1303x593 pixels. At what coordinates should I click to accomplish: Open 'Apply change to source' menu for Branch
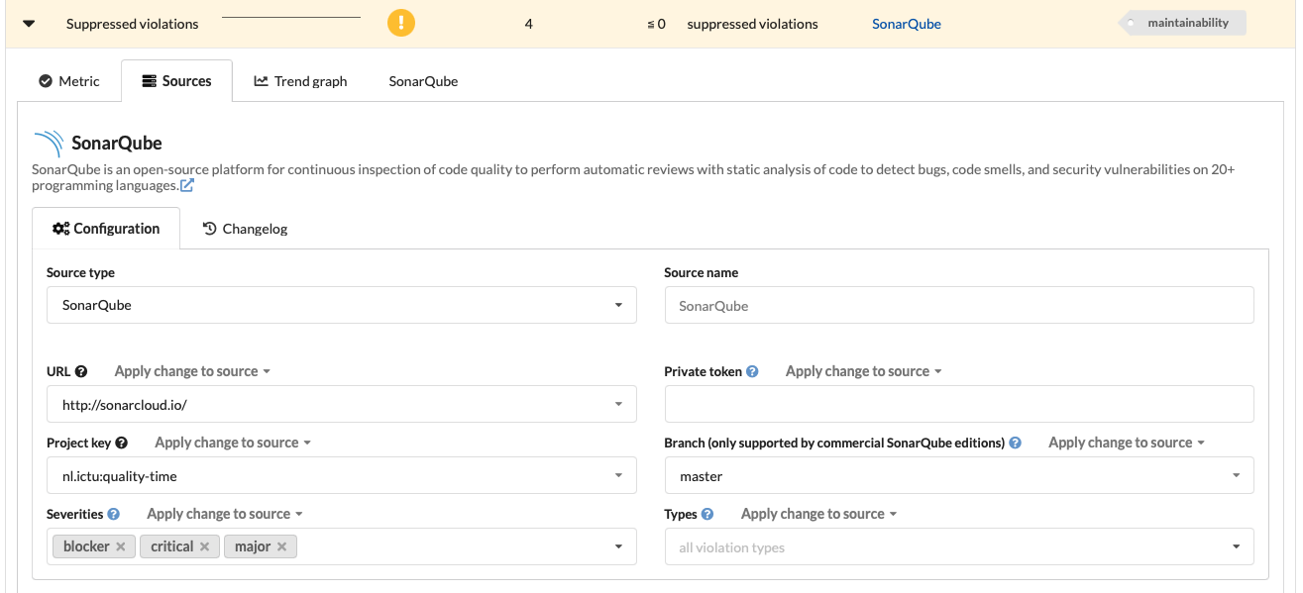pyautogui.click(x=1127, y=443)
